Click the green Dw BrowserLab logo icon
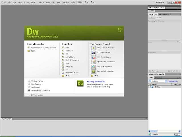Viewport: 182px width, 137px height. point(80,83)
